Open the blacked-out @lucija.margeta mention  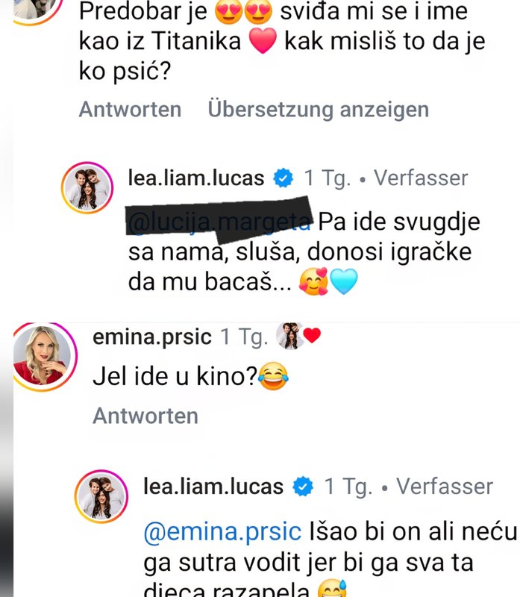point(219,222)
